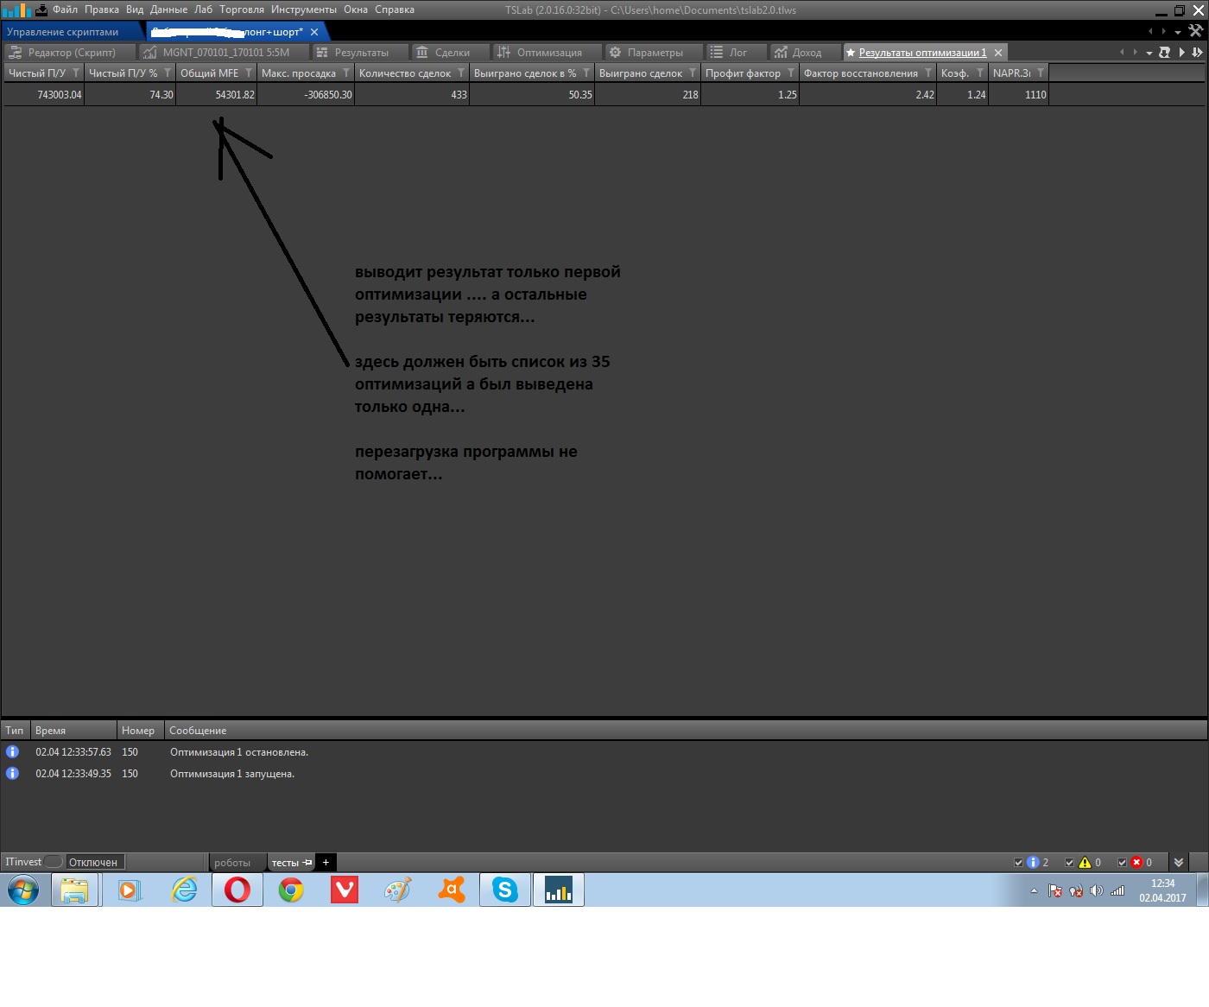The image size is (1209, 1007).
Task: Filter the Общий MFE column
Action: click(x=249, y=73)
